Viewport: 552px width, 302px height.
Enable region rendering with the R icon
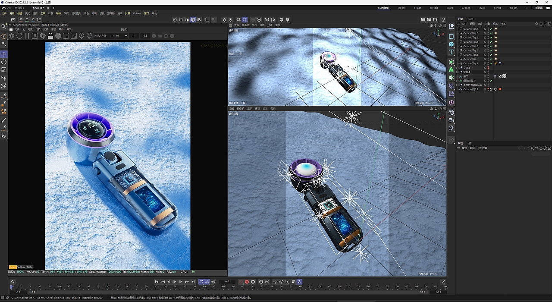pos(34,36)
